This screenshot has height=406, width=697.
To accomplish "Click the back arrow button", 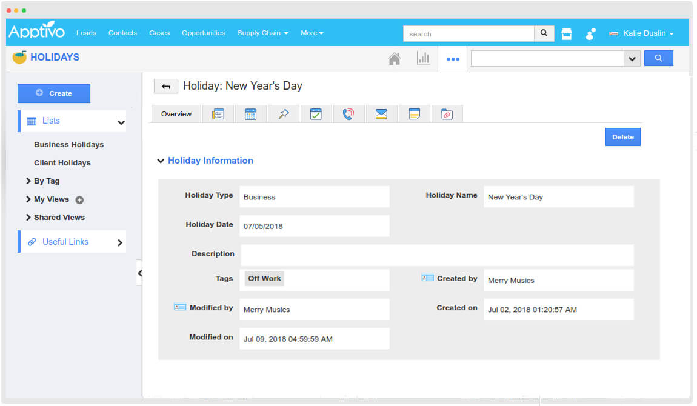I will (166, 87).
